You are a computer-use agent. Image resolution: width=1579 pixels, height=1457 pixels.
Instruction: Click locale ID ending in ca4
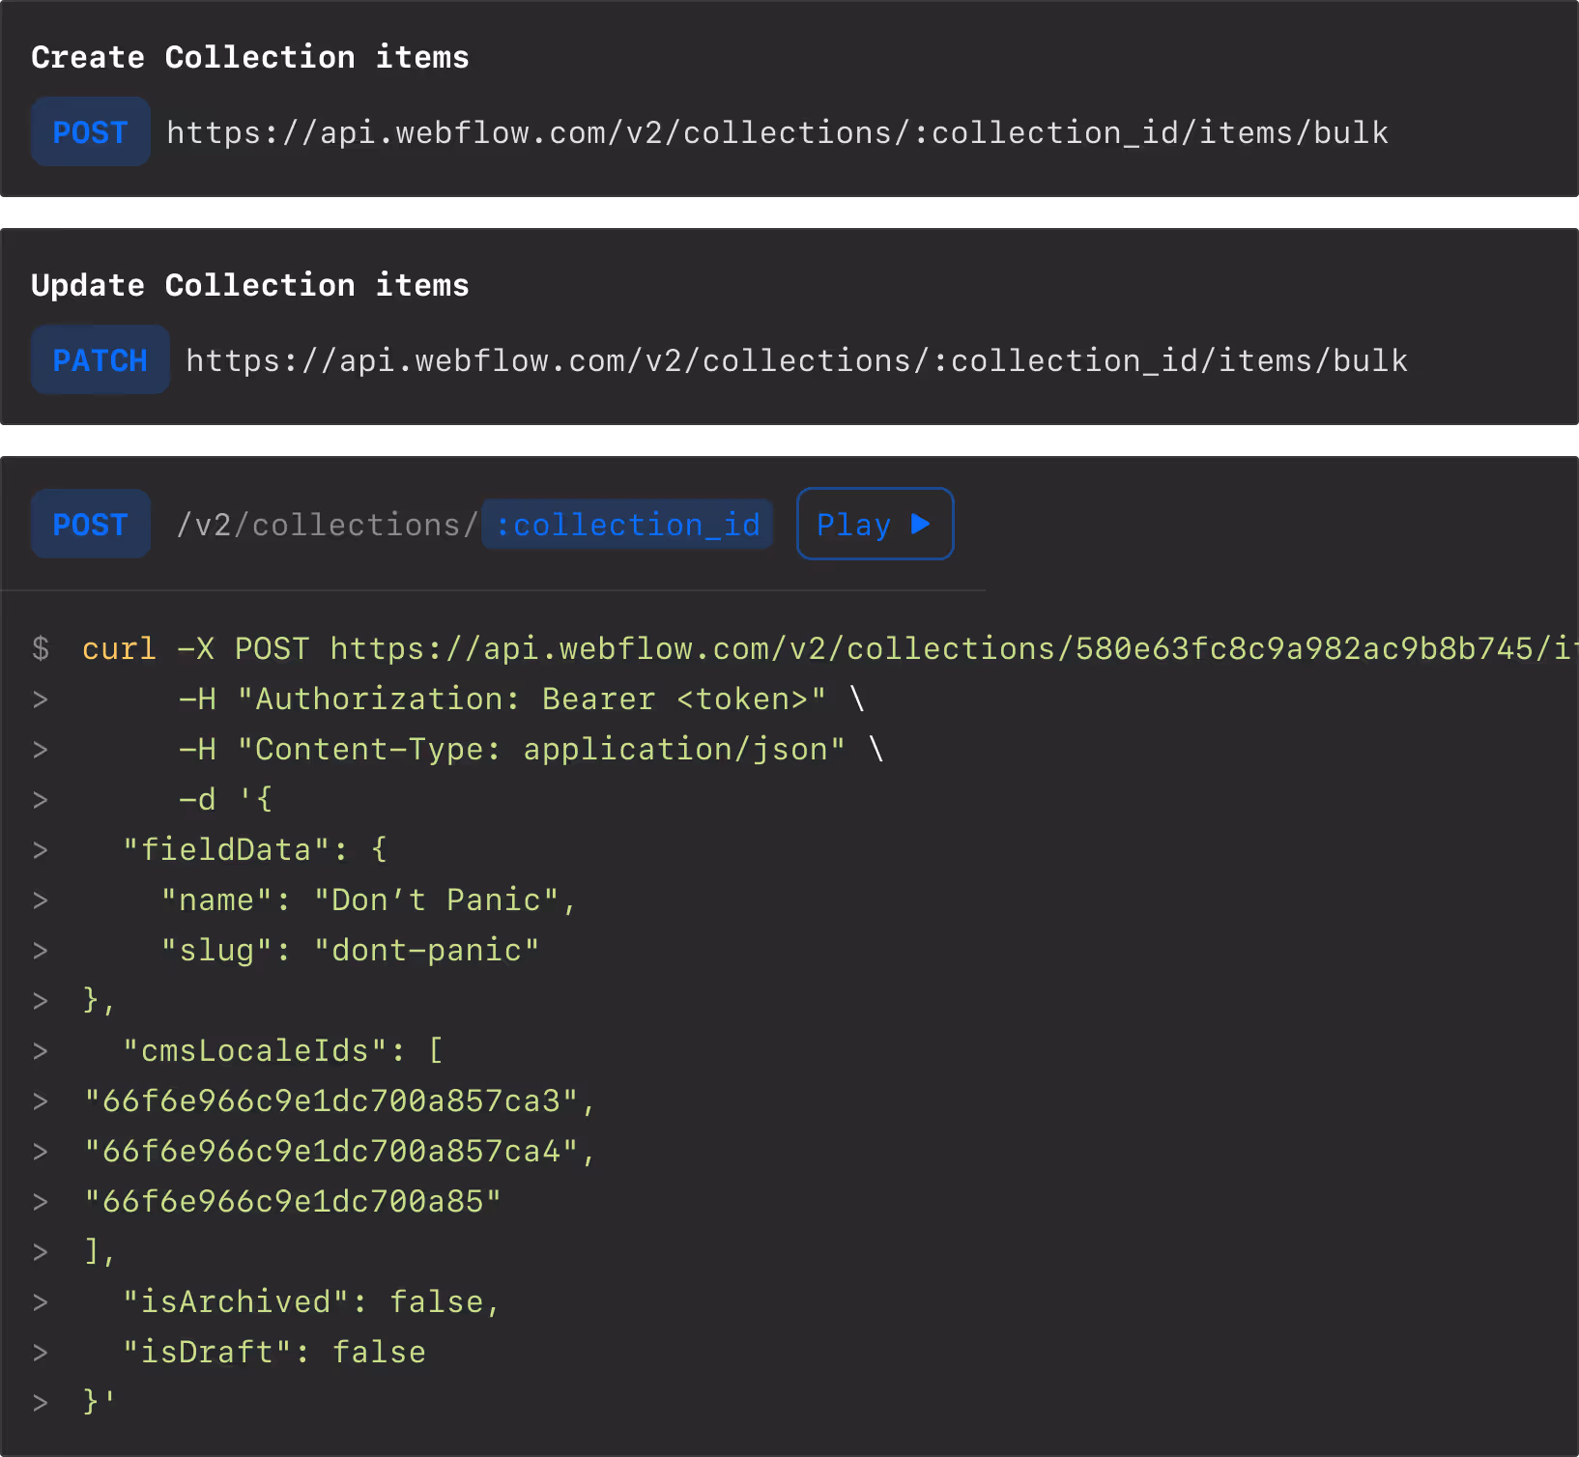[339, 1151]
